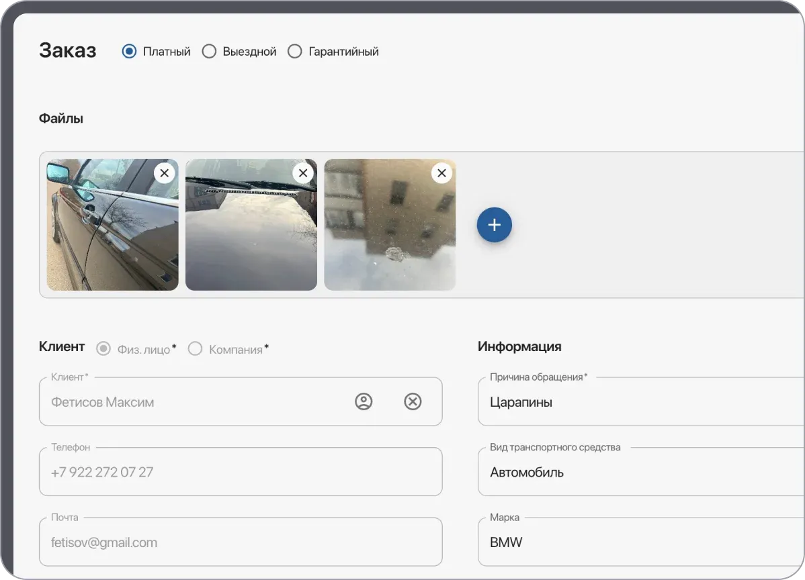Expand the Вид транспортного средства dropdown
Image resolution: width=805 pixels, height=580 pixels.
coord(638,472)
